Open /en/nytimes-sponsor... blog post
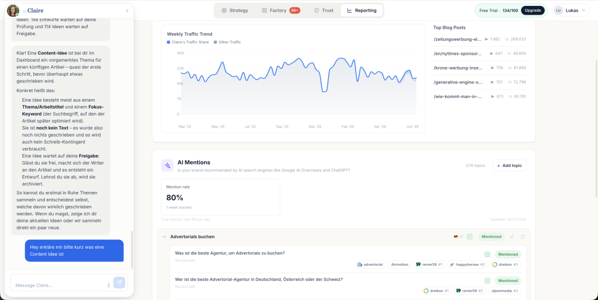Viewport: 598px width, 300px height. tap(458, 53)
